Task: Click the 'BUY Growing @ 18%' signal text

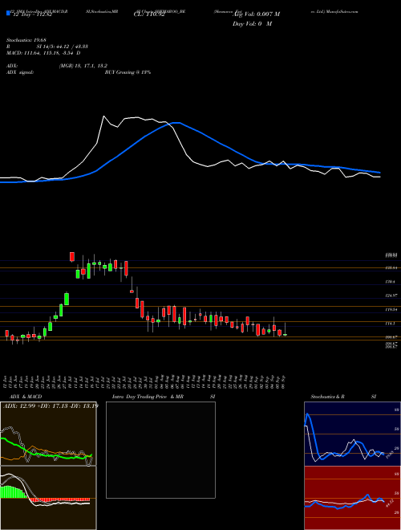Action: pyautogui.click(x=128, y=72)
